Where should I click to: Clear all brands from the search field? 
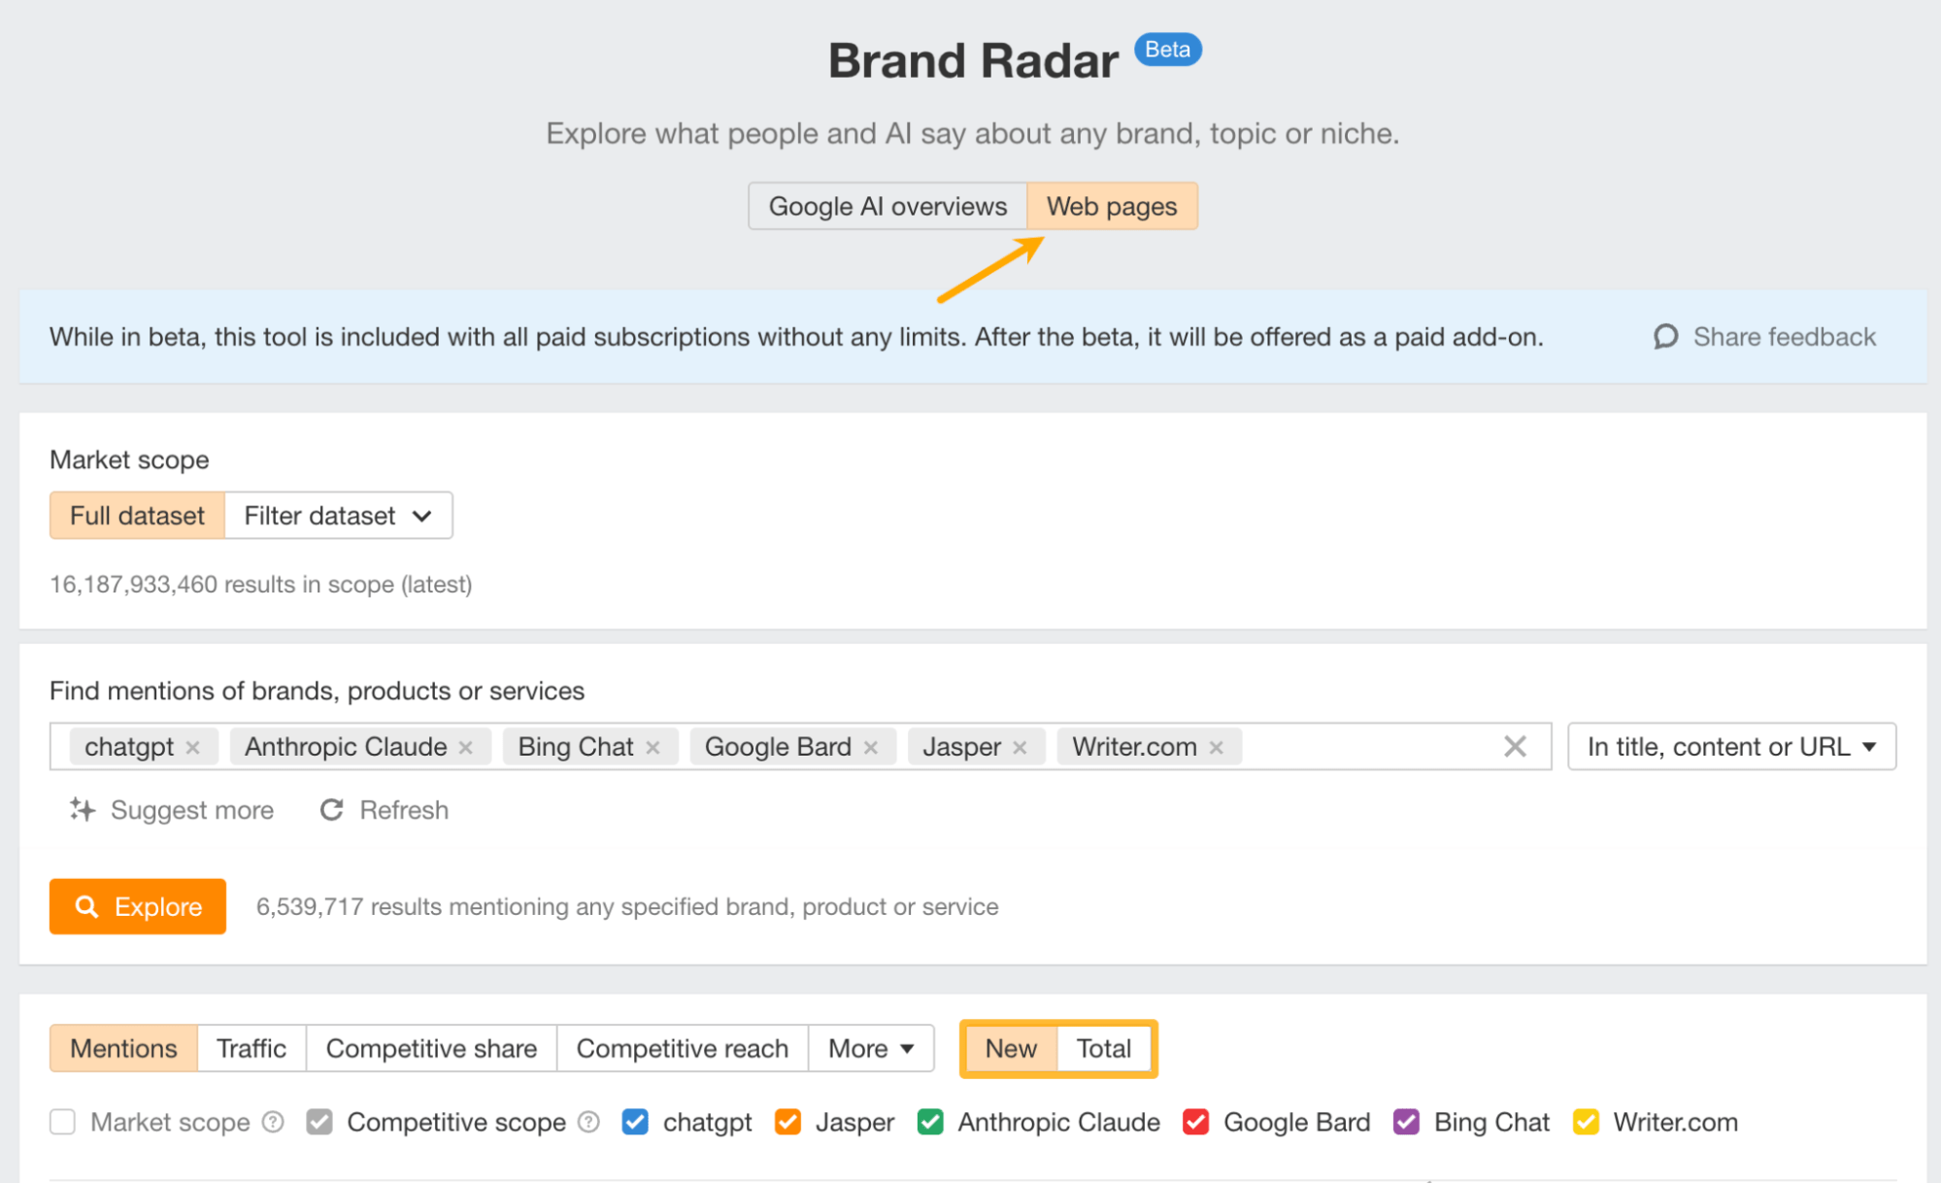[1515, 746]
